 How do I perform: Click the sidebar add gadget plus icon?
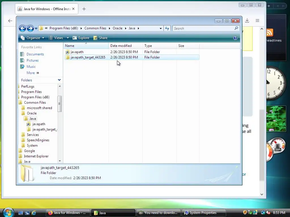tap(269, 6)
